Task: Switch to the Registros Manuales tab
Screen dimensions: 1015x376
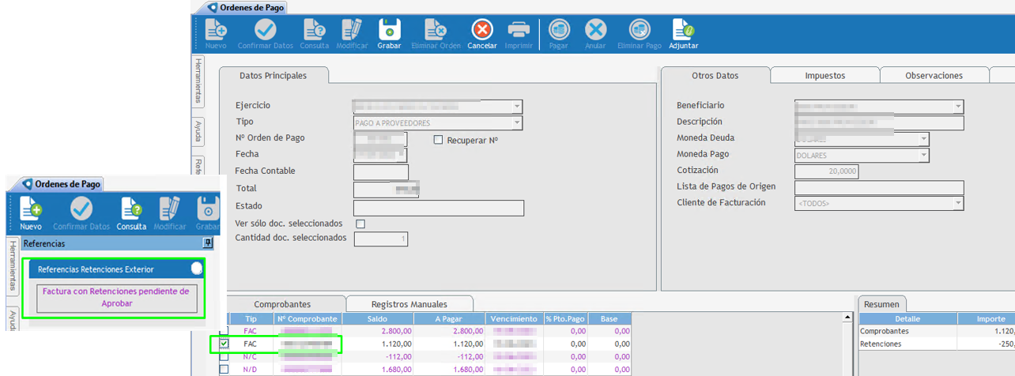Action: (x=409, y=304)
